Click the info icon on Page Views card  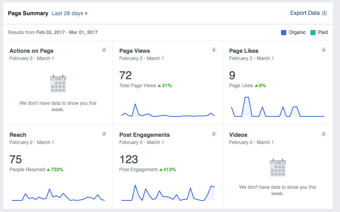pos(214,50)
